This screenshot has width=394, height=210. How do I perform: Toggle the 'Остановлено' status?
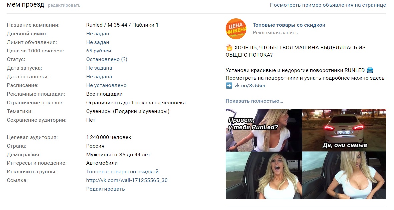(103, 59)
